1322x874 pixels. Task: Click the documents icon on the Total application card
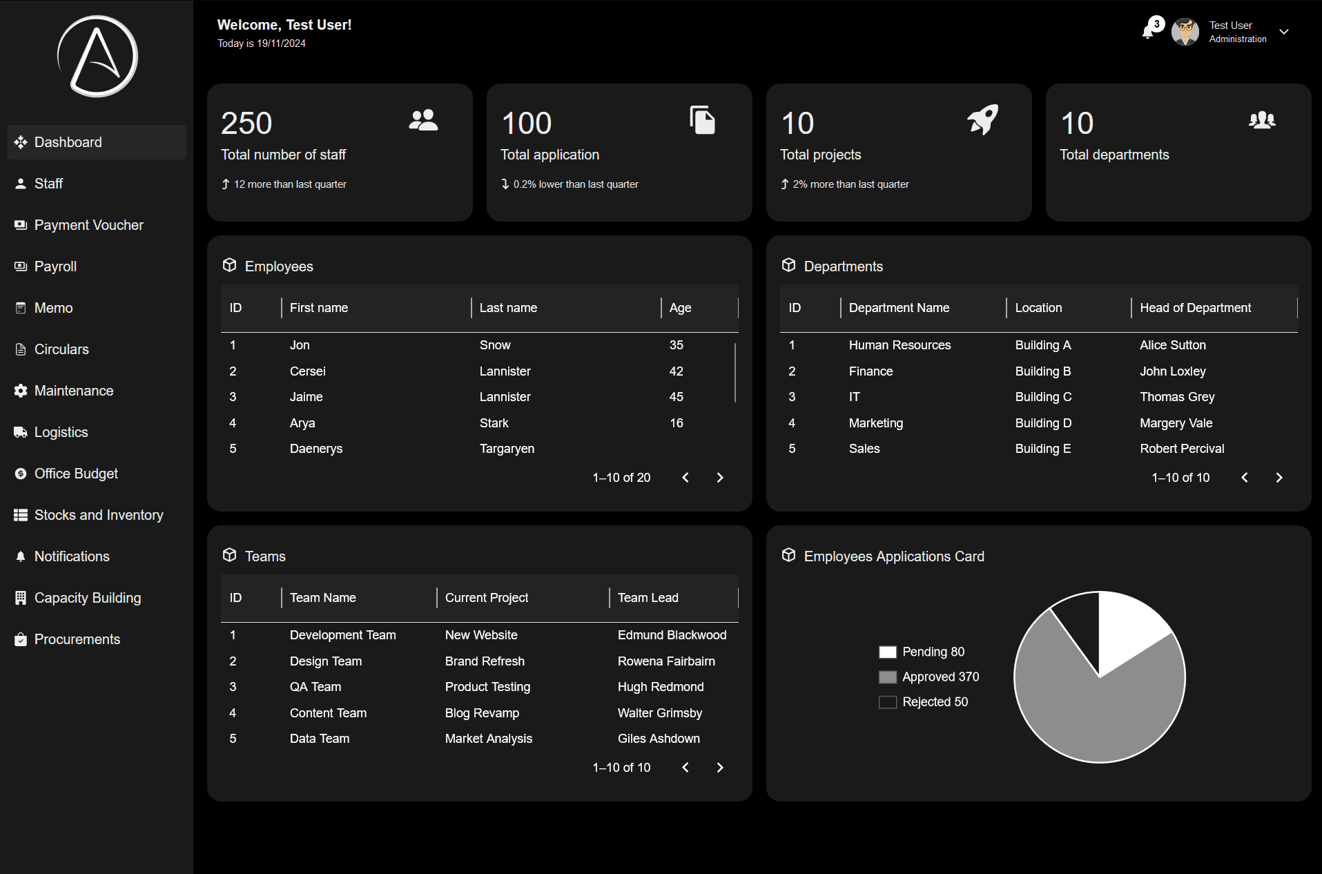pyautogui.click(x=702, y=120)
